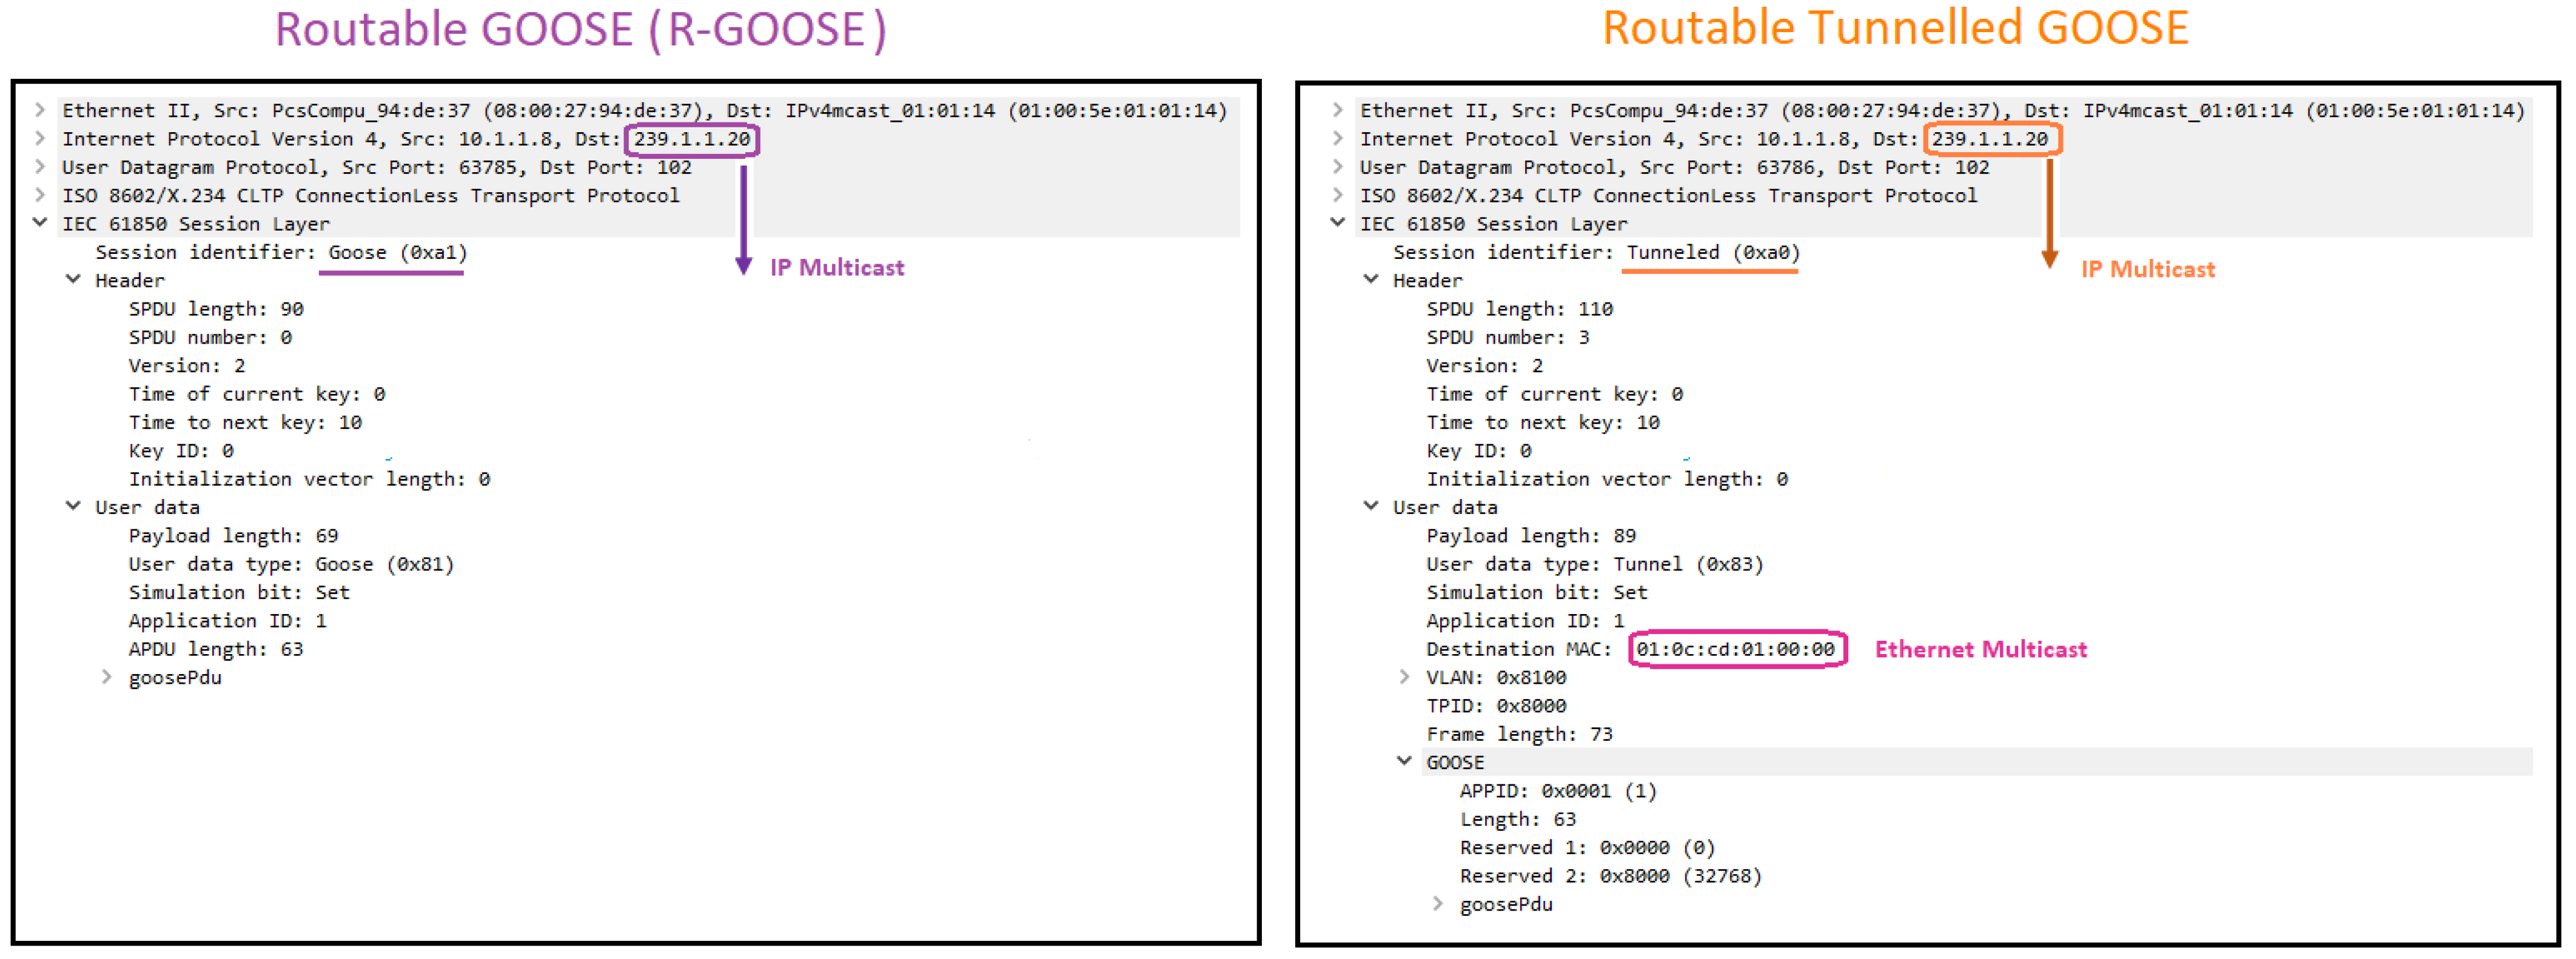The width and height of the screenshot is (2576, 959).
Task: Select Session identifier: Tunneled (0xa0) row
Action: 1595,252
